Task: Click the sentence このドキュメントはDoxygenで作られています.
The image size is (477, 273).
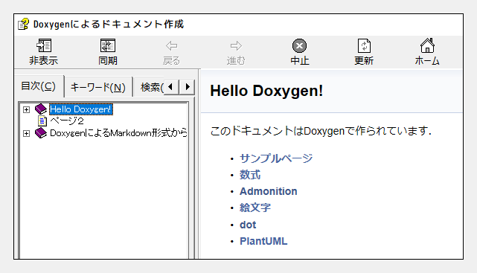Action: click(x=321, y=131)
